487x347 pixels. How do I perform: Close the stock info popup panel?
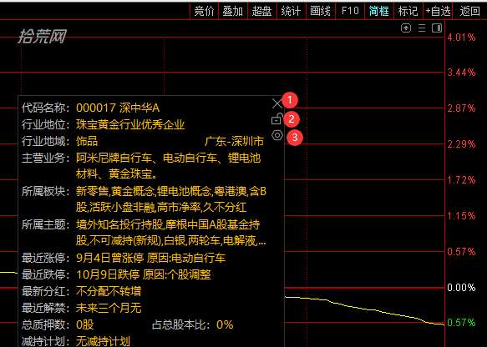click(x=276, y=103)
